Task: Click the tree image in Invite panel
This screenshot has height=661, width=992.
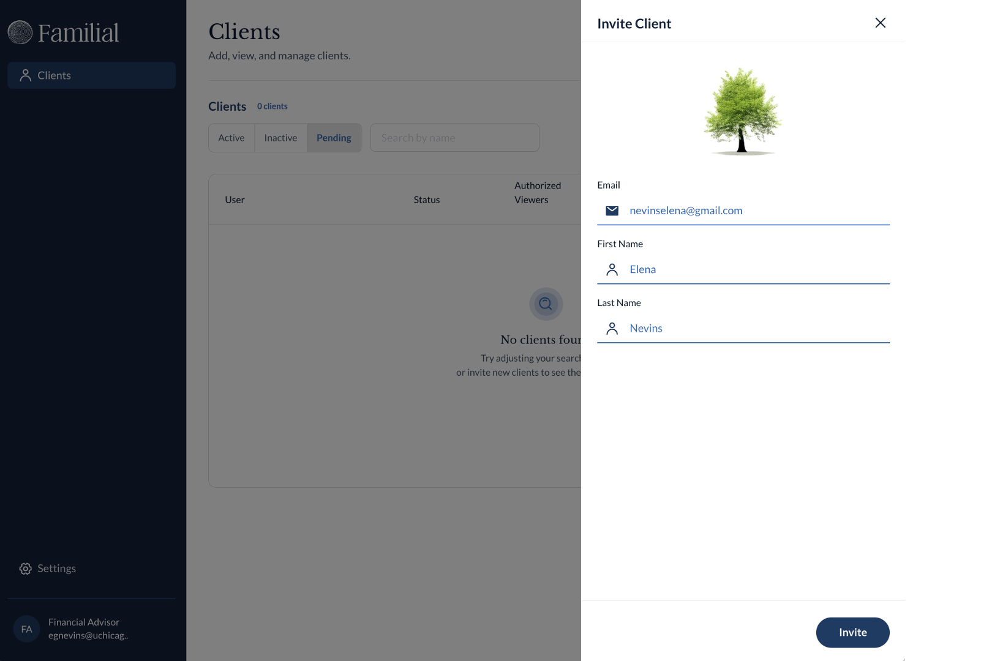Action: tap(743, 111)
